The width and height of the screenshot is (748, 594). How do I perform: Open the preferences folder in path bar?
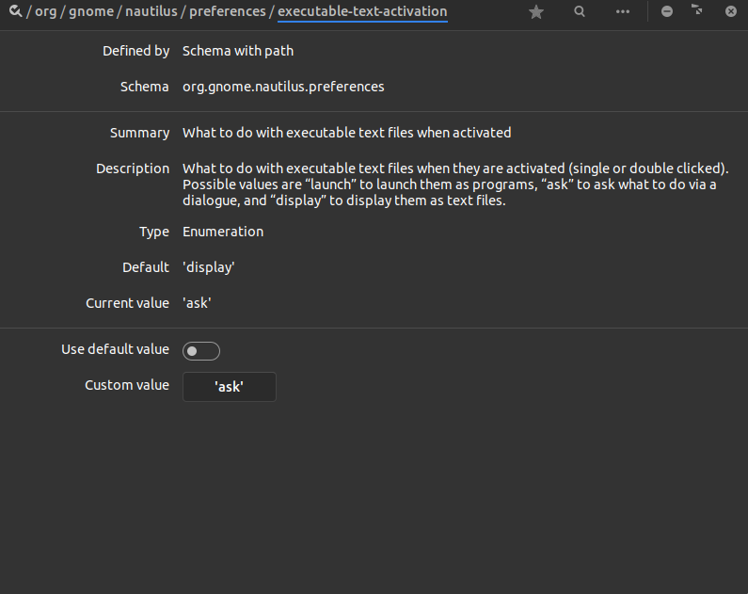[227, 12]
